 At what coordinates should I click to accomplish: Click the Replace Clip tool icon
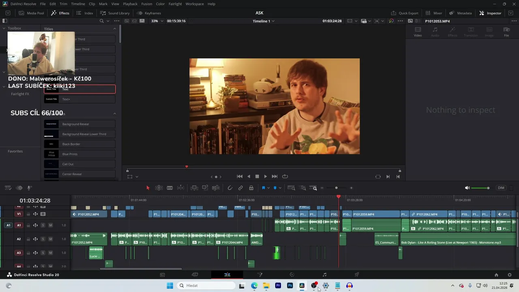(216, 188)
